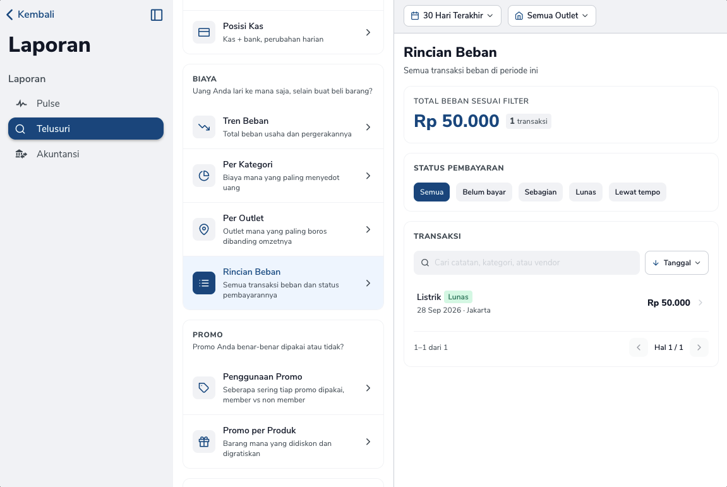727x487 pixels.
Task: Filter by Lunas payment status chip
Action: 586,192
